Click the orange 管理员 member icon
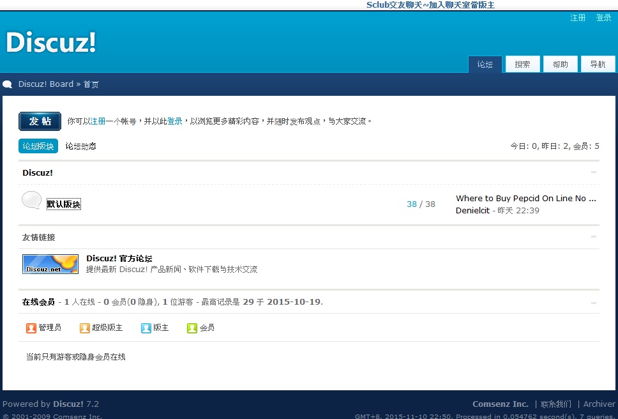The height and width of the screenshot is (419, 618). pyautogui.click(x=31, y=328)
